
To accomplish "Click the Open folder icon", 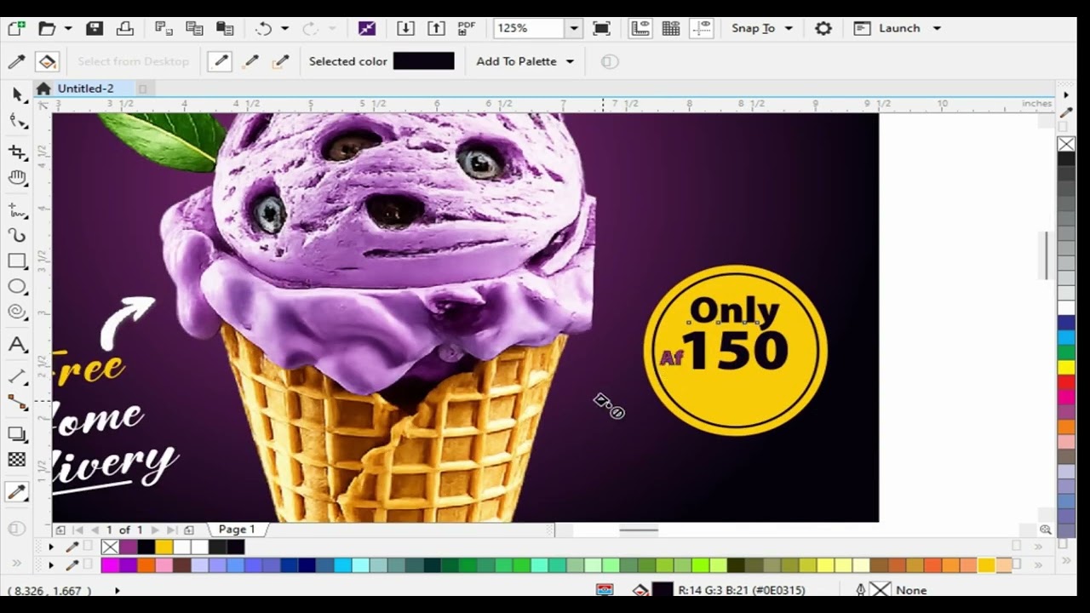I will 47,28.
